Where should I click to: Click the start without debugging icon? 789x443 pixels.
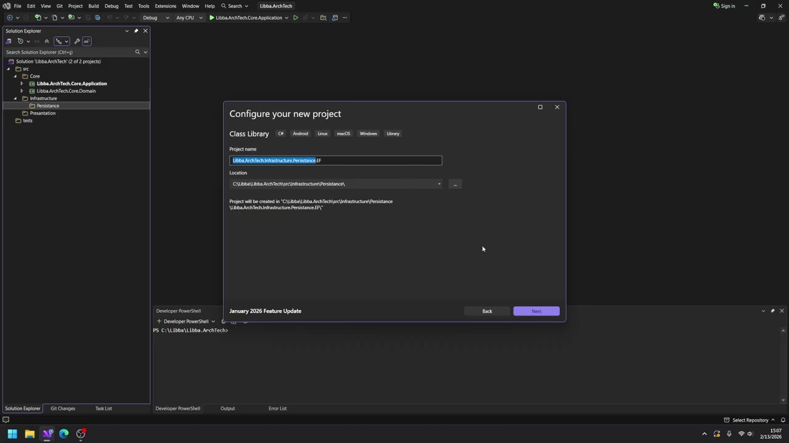[296, 17]
